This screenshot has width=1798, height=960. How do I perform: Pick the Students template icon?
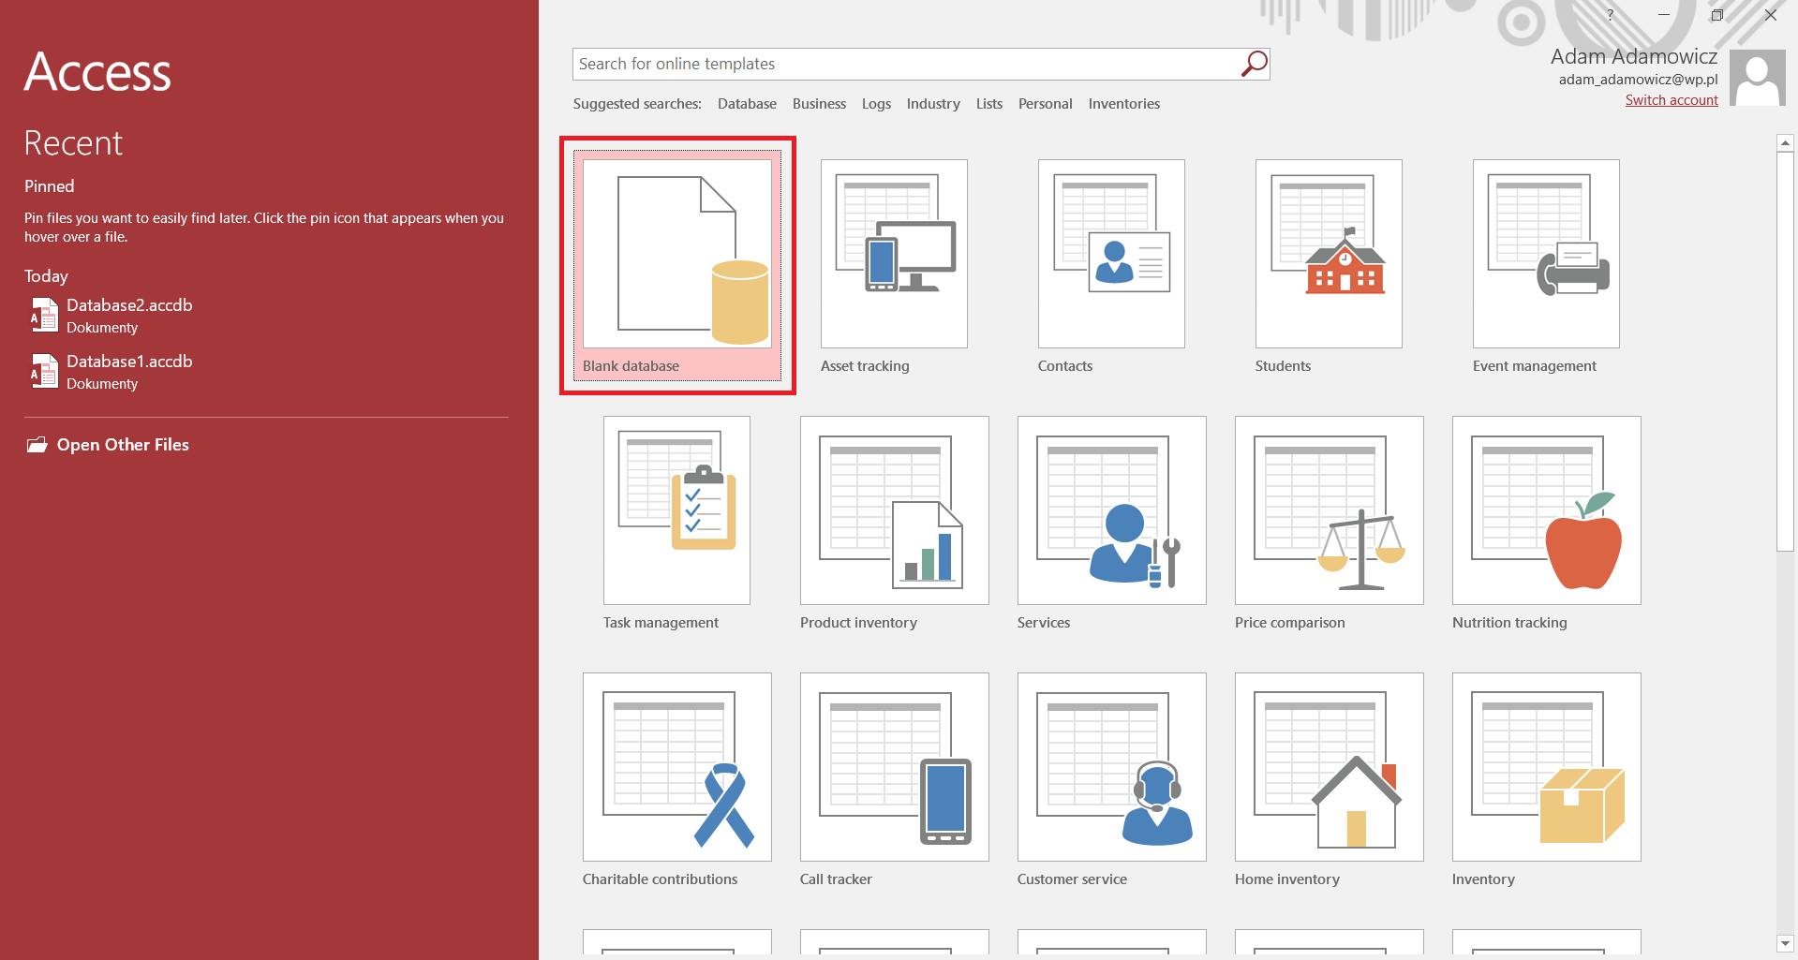1329,253
